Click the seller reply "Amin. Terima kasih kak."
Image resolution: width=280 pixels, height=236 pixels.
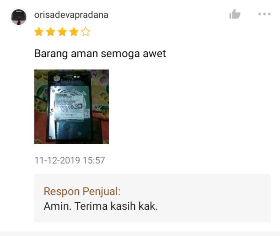(x=101, y=206)
